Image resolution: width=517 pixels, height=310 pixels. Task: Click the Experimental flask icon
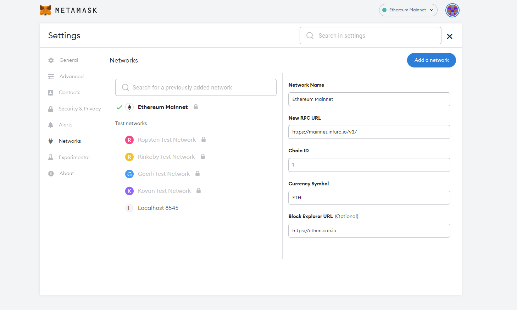tap(51, 157)
